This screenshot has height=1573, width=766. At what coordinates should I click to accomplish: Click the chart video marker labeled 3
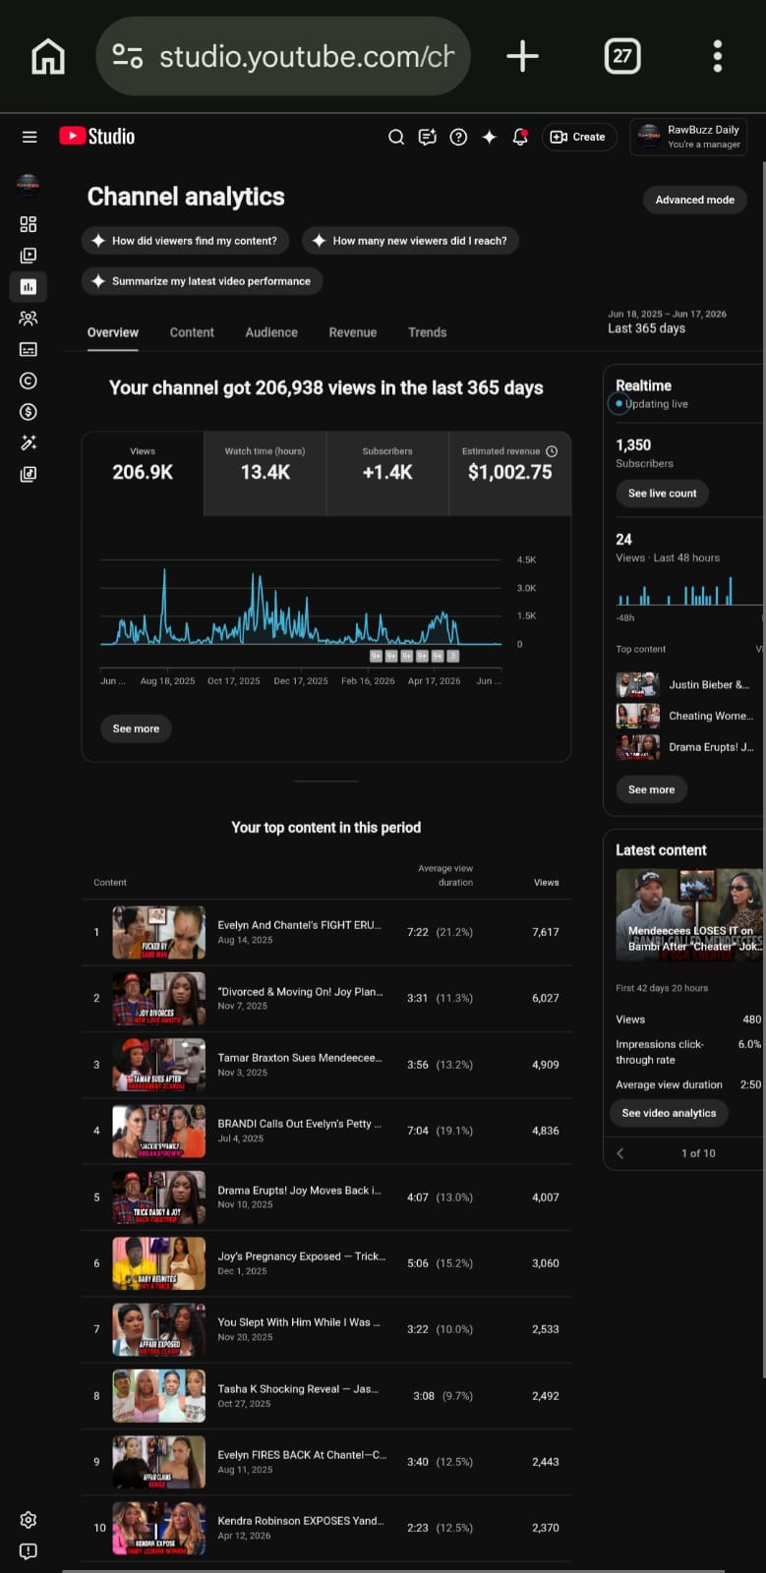[453, 656]
